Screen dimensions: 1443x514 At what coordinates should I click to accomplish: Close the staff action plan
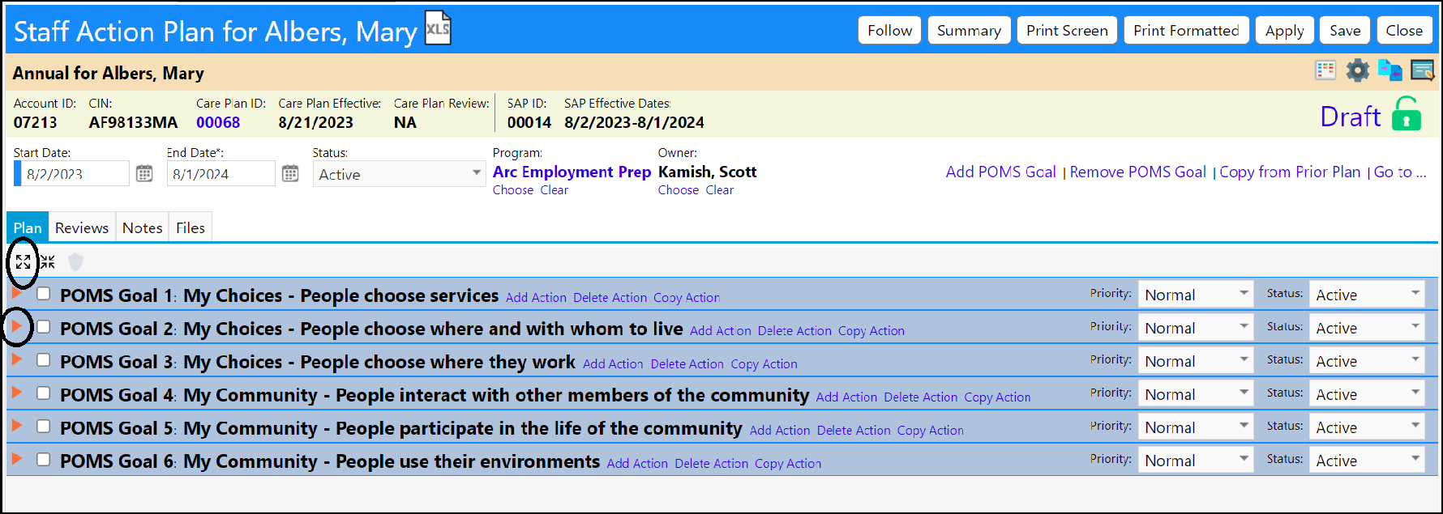(x=1404, y=30)
